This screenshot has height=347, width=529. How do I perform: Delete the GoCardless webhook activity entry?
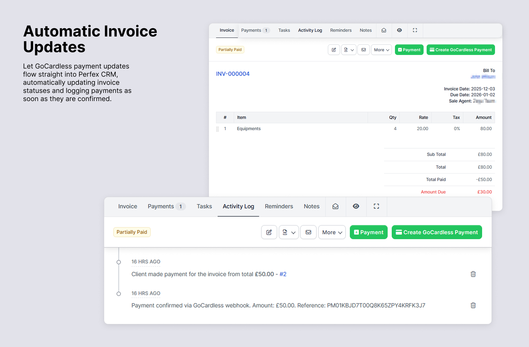pyautogui.click(x=473, y=305)
